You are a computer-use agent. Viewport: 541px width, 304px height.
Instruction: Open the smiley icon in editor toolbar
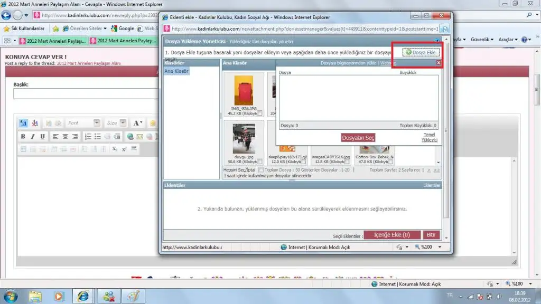(x=153, y=123)
